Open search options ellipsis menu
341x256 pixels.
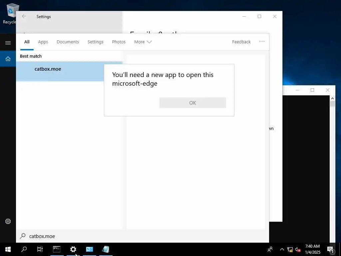tap(262, 41)
